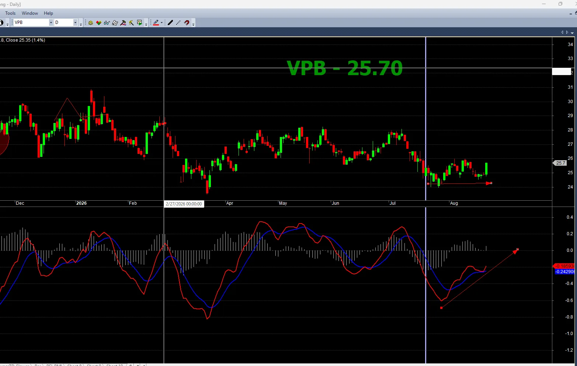Open overflow options after the interval selector

pos(81,23)
